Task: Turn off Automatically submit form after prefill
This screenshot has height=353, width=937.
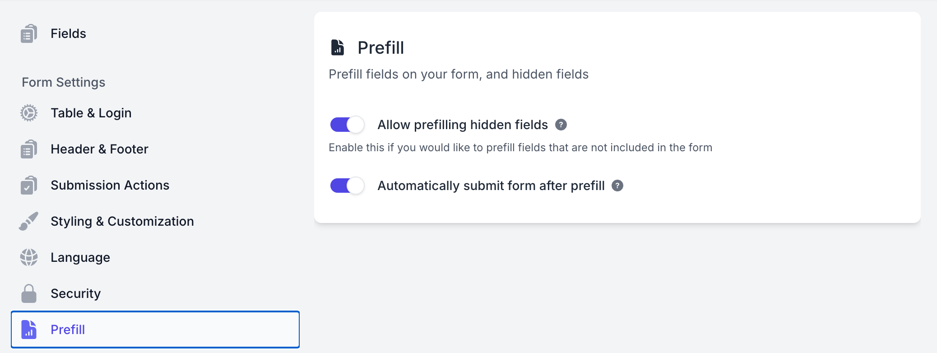Action: tap(347, 186)
